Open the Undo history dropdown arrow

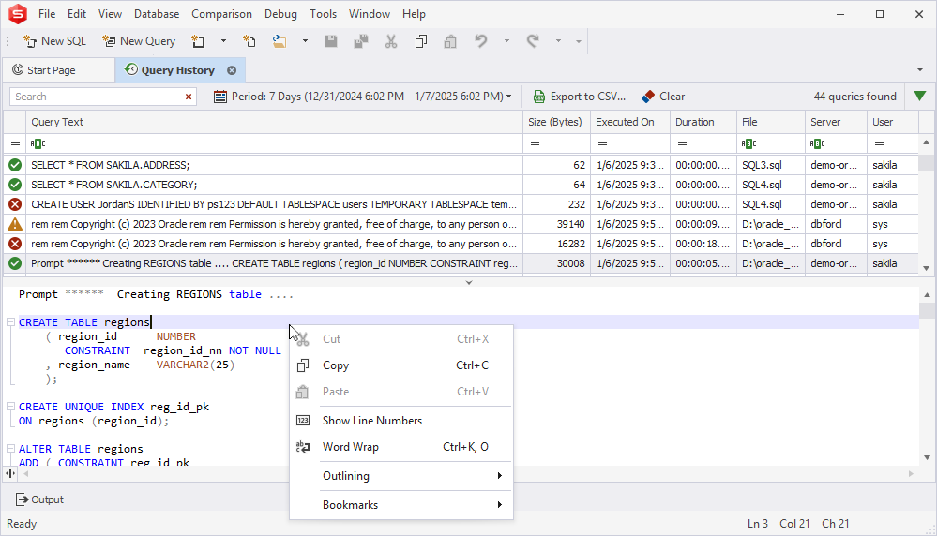(x=506, y=41)
